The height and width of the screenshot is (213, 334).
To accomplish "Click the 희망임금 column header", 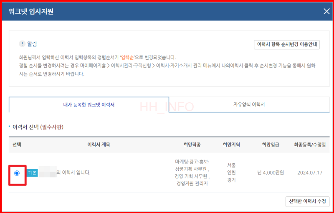I will (x=271, y=145).
